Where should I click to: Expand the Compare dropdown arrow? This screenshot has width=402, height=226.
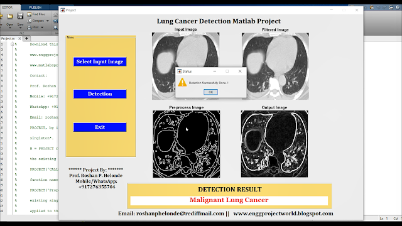[x=48, y=21]
